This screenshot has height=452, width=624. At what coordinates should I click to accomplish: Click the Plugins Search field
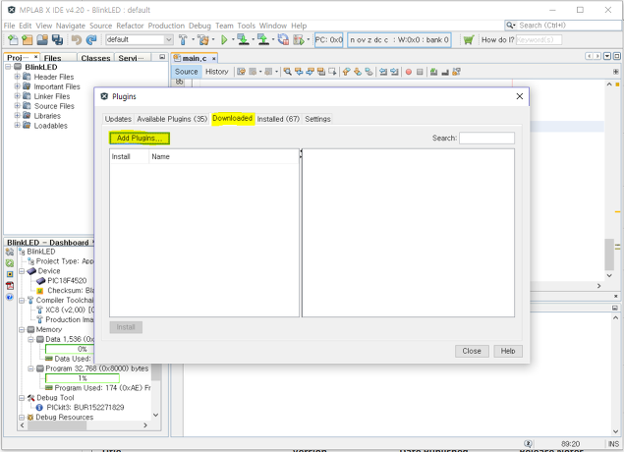(486, 139)
